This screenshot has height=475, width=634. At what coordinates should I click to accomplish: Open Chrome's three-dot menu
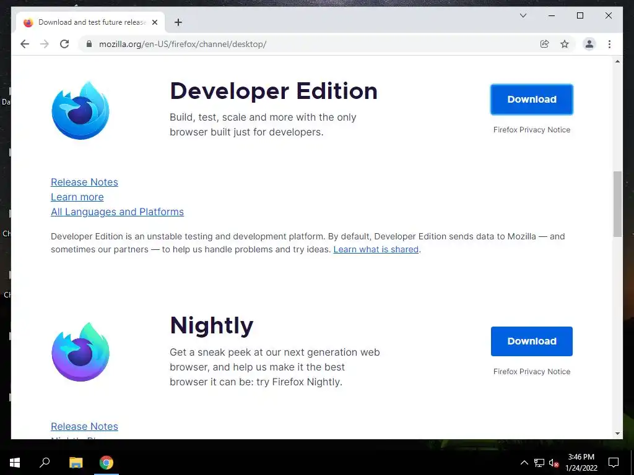tap(609, 44)
